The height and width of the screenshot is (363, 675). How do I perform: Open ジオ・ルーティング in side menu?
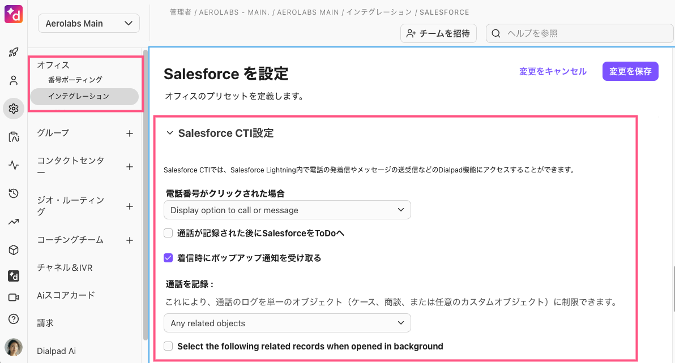click(x=71, y=206)
